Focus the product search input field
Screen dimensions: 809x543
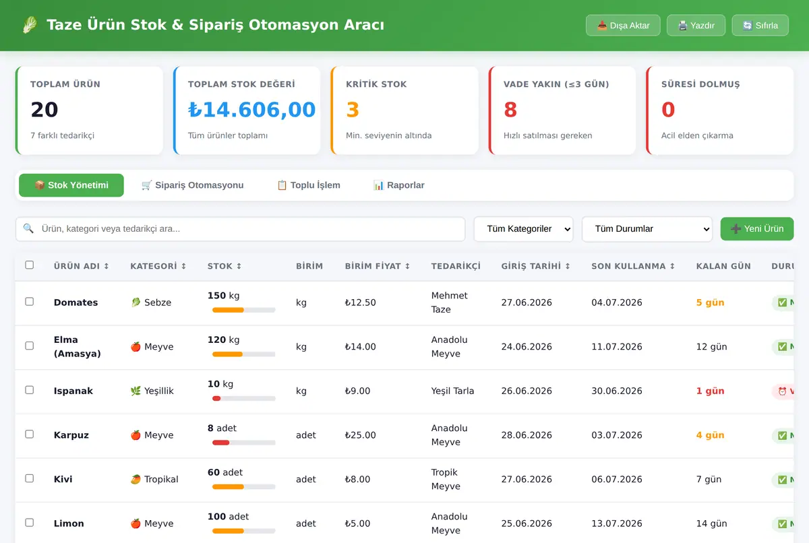tap(241, 229)
